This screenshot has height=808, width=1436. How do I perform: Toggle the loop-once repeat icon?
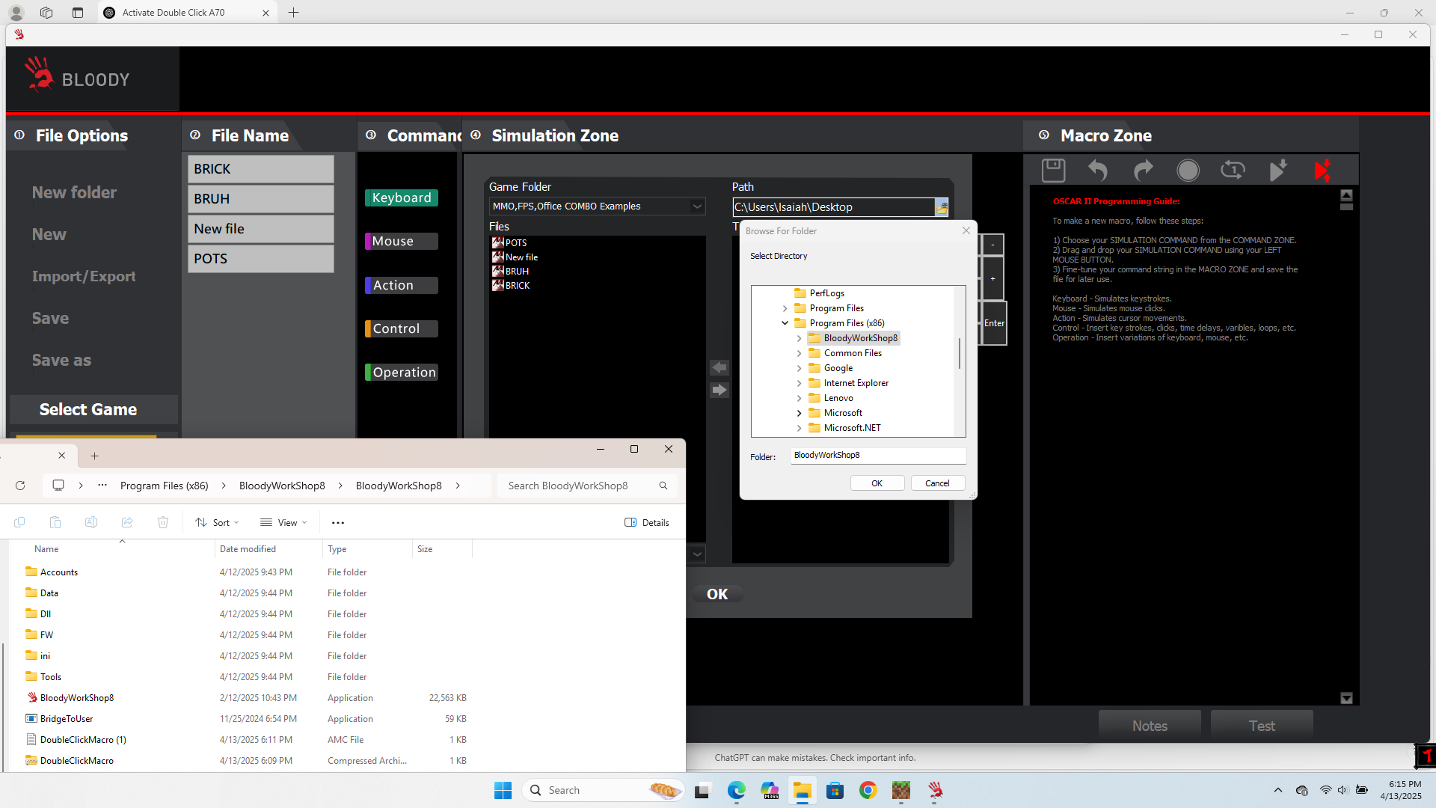click(1233, 171)
